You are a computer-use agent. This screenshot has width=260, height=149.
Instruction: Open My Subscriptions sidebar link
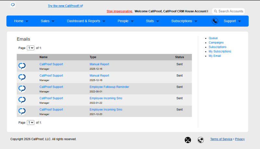(220, 52)
